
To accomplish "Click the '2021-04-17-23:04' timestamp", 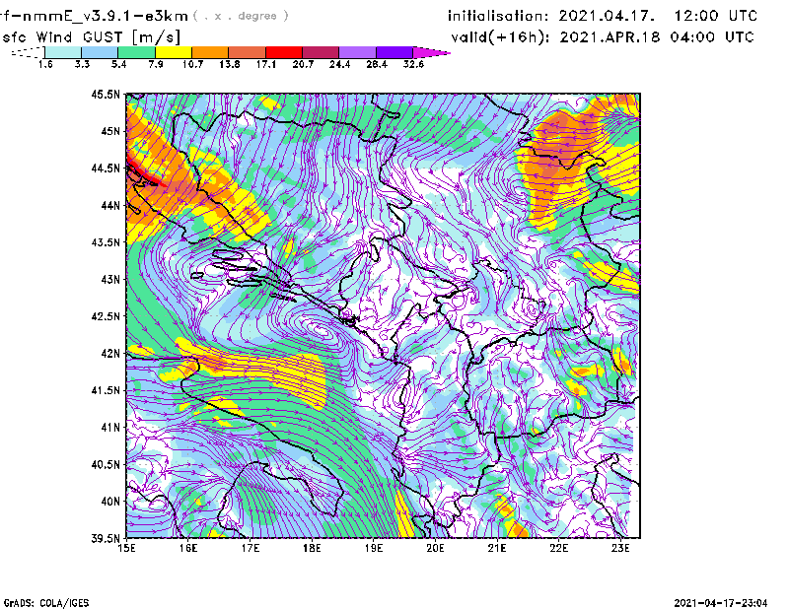I will tap(721, 603).
